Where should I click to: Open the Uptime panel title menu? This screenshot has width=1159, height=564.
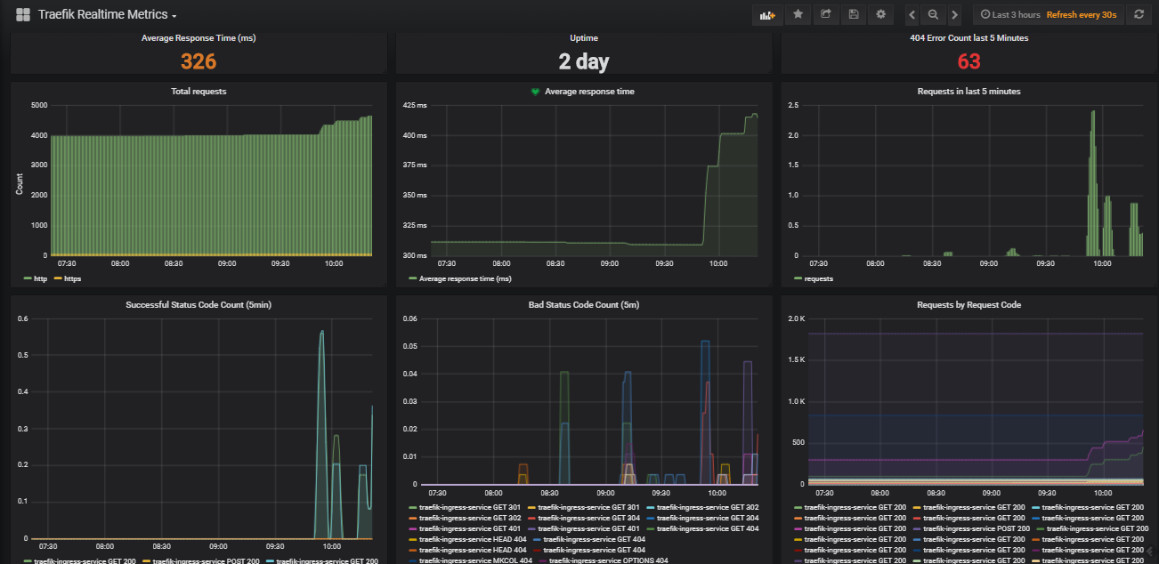tap(584, 38)
